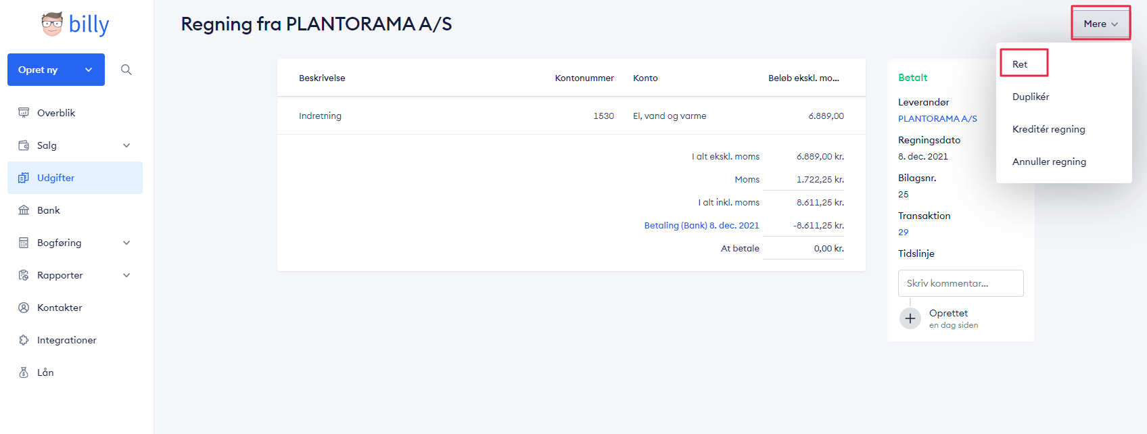Click the Integrationer puzzle icon

pyautogui.click(x=24, y=340)
